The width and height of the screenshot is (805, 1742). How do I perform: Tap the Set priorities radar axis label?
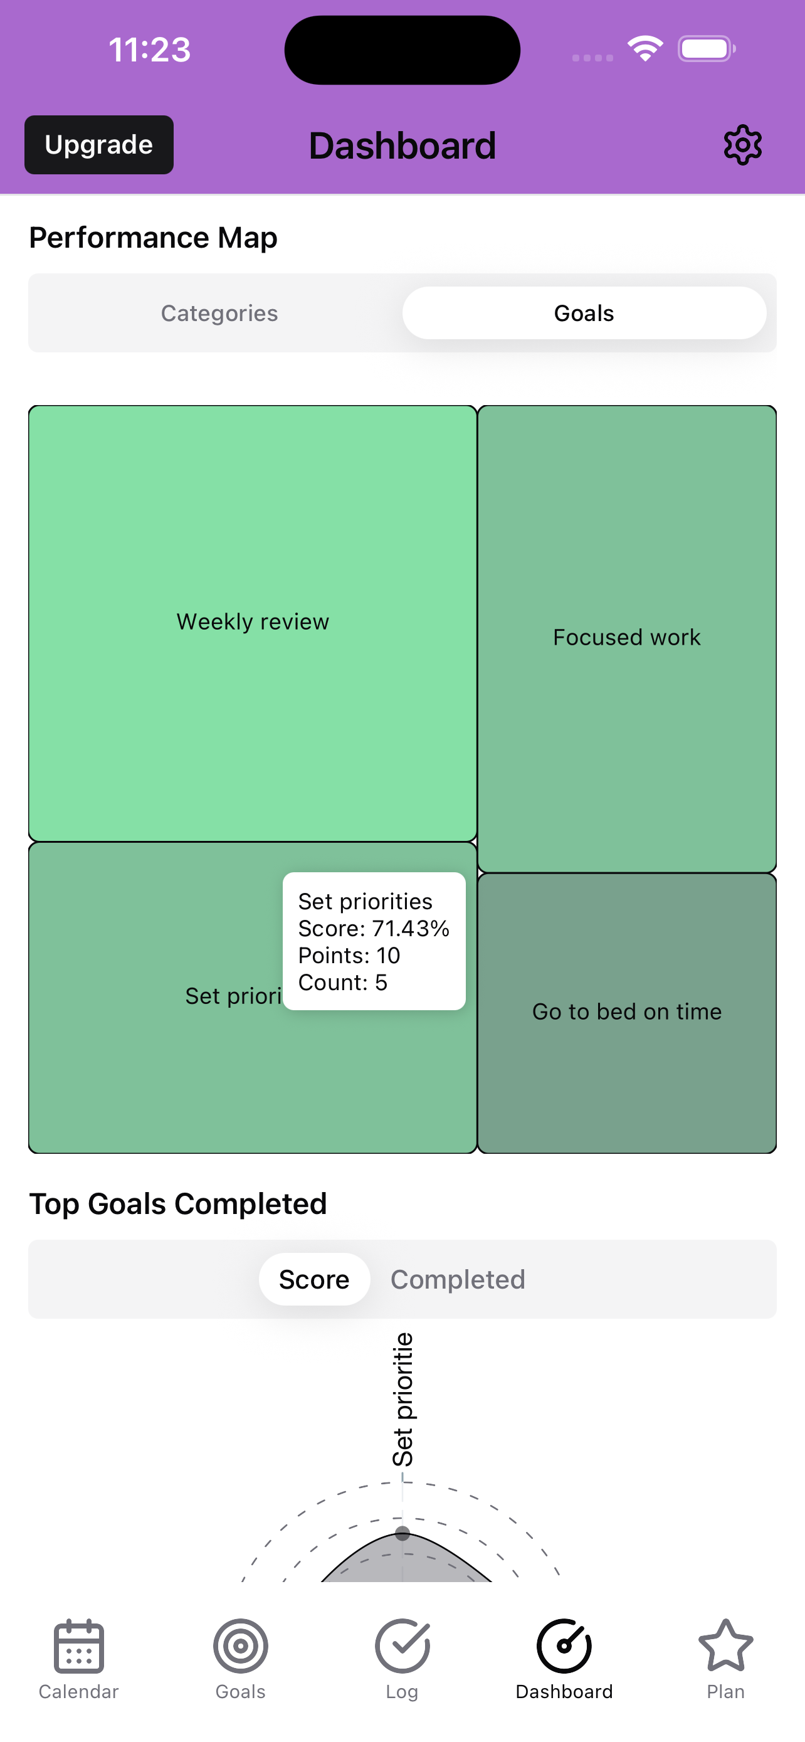[403, 1399]
